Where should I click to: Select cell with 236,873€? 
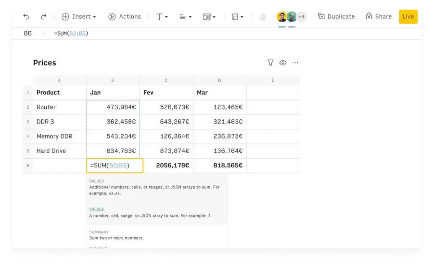pos(219,137)
